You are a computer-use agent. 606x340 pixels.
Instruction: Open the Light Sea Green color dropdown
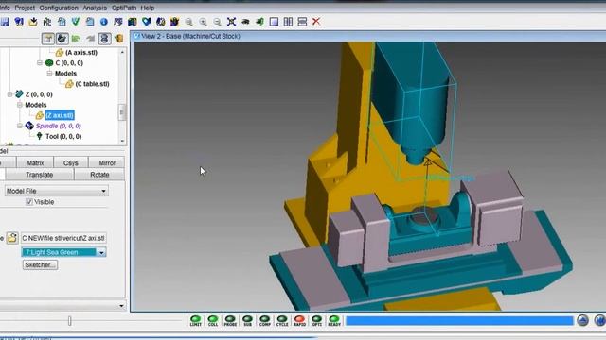(101, 252)
